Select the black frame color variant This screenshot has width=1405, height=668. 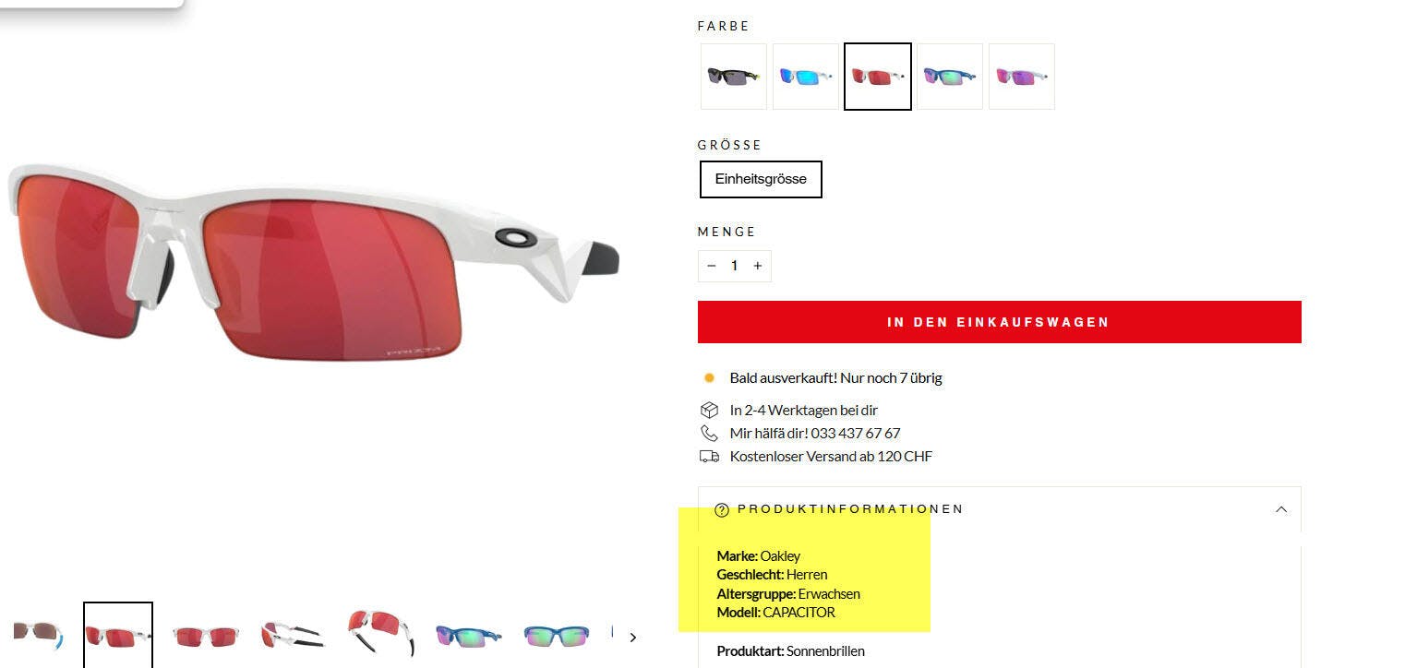[x=734, y=77]
